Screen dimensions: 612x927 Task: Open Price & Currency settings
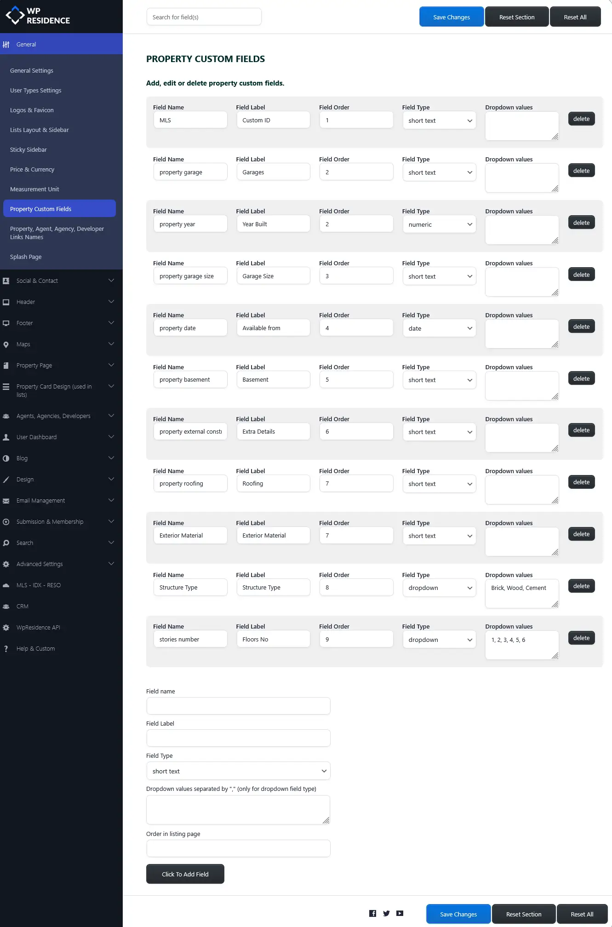pos(32,170)
